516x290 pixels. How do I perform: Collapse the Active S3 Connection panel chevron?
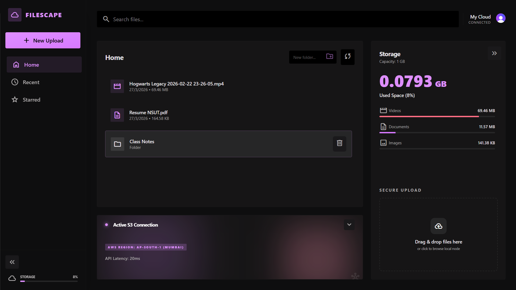pos(349,224)
